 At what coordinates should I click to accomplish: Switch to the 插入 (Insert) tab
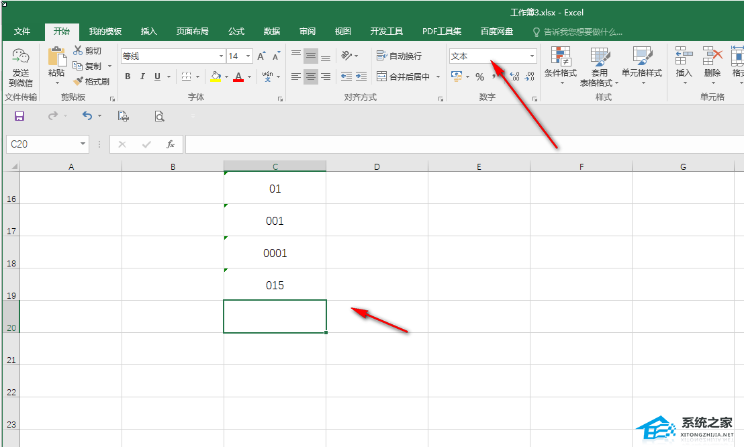tap(148, 32)
